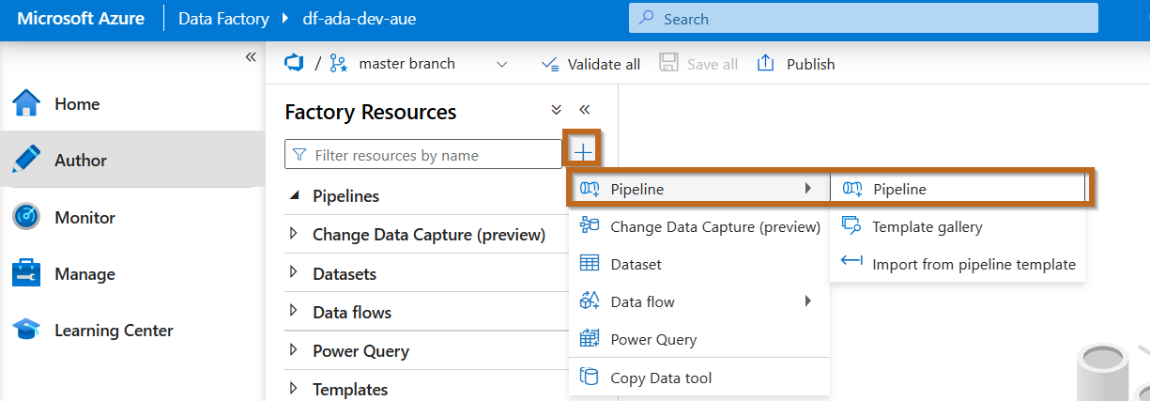Open the Pipeline submenu arrow
The image size is (1150, 401).
807,189
